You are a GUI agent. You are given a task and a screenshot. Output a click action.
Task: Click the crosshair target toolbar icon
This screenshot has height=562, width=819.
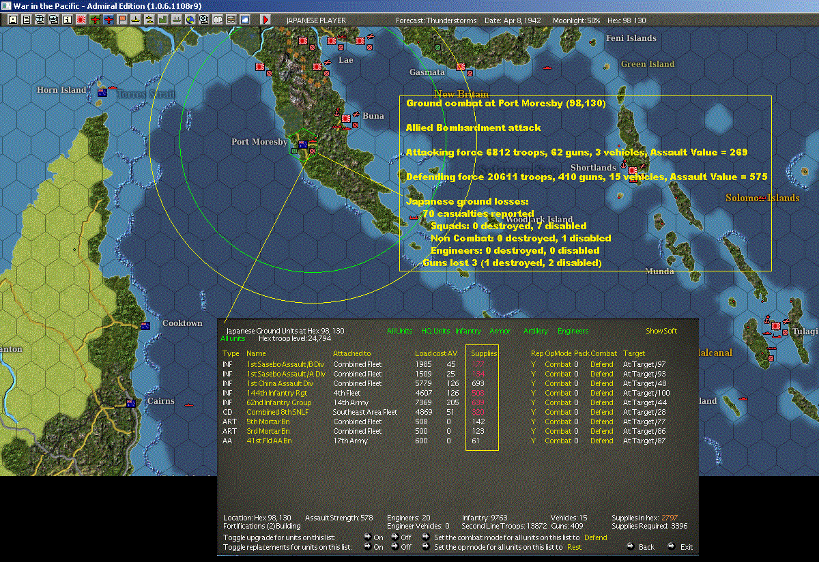click(x=203, y=20)
